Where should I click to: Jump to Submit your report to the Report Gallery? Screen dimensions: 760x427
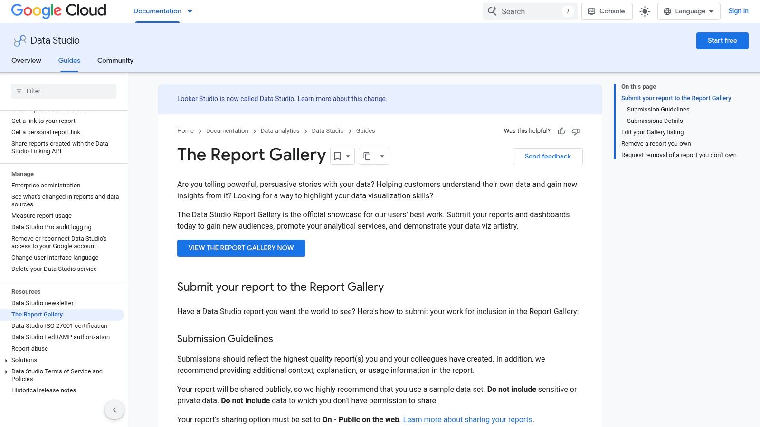pos(676,98)
